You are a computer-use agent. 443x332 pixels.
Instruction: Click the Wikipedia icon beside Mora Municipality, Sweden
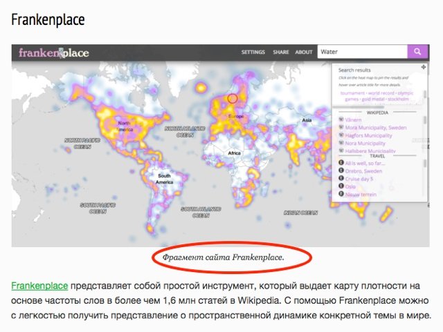[341, 128]
